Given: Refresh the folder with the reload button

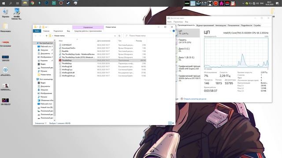Looking at the screenshot, I should 119,36.
